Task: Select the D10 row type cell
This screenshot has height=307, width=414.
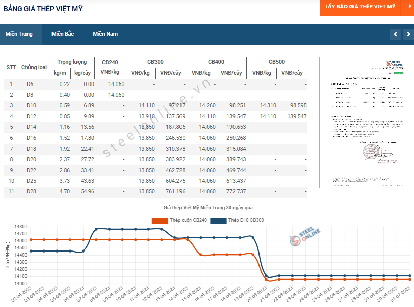Action: tap(31, 106)
